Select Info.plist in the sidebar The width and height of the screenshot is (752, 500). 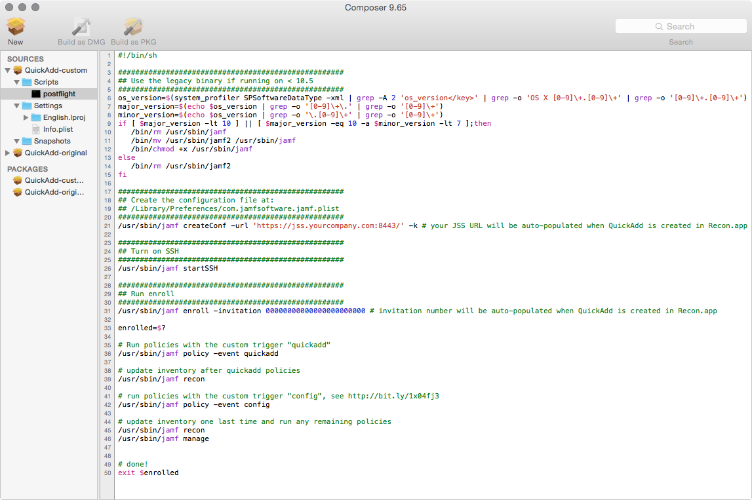point(58,129)
